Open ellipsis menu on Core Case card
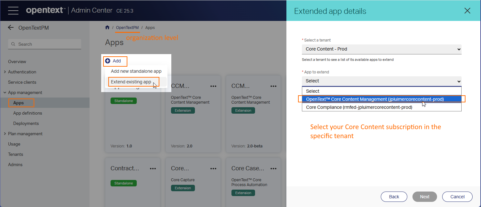Viewport: 481px width, 207px height. [273, 168]
